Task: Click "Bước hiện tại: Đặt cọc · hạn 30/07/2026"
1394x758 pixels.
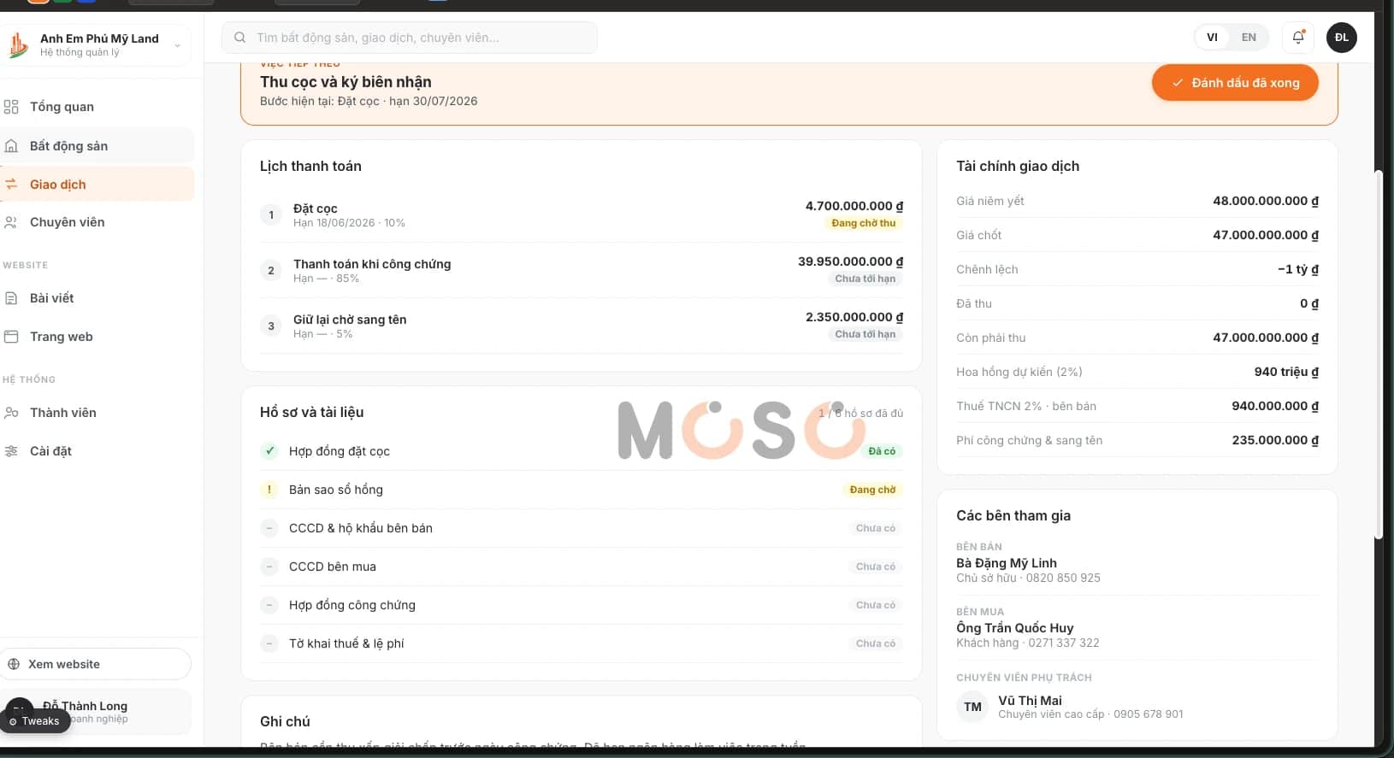Action: 369,101
